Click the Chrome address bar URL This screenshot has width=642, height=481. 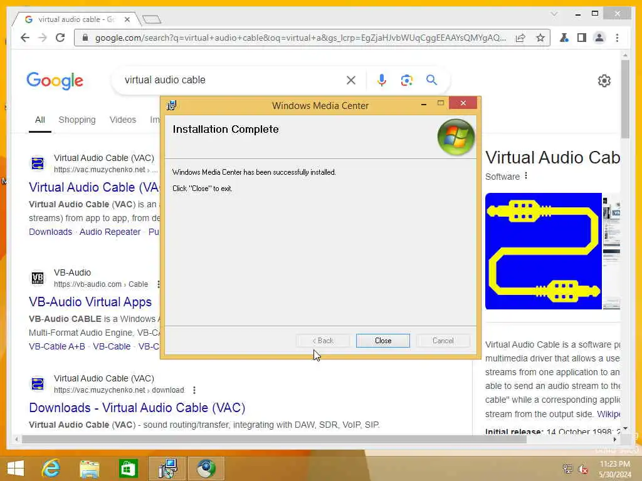click(x=300, y=38)
